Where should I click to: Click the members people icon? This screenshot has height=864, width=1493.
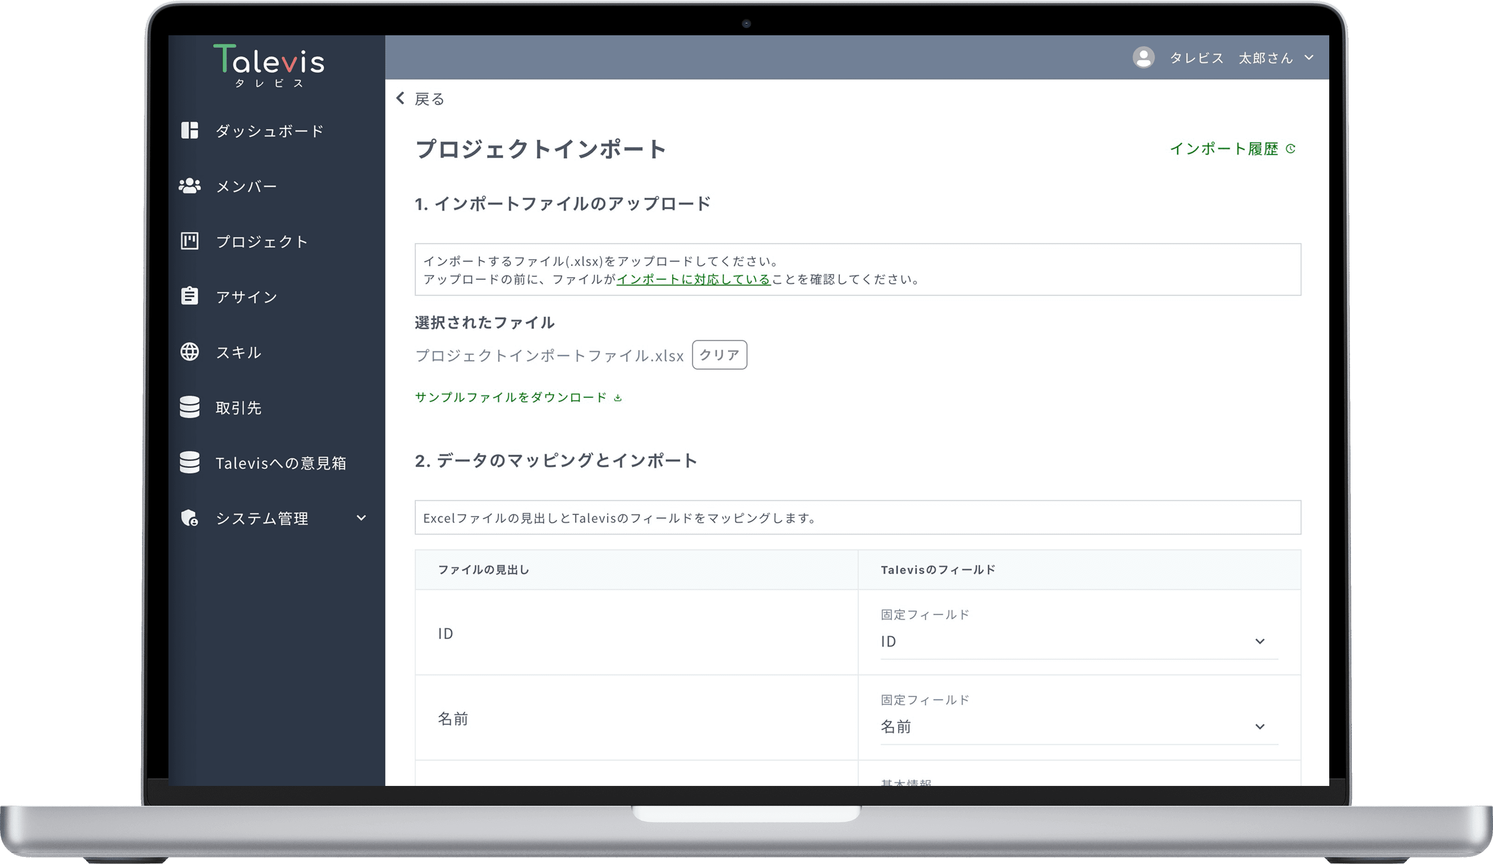click(190, 186)
